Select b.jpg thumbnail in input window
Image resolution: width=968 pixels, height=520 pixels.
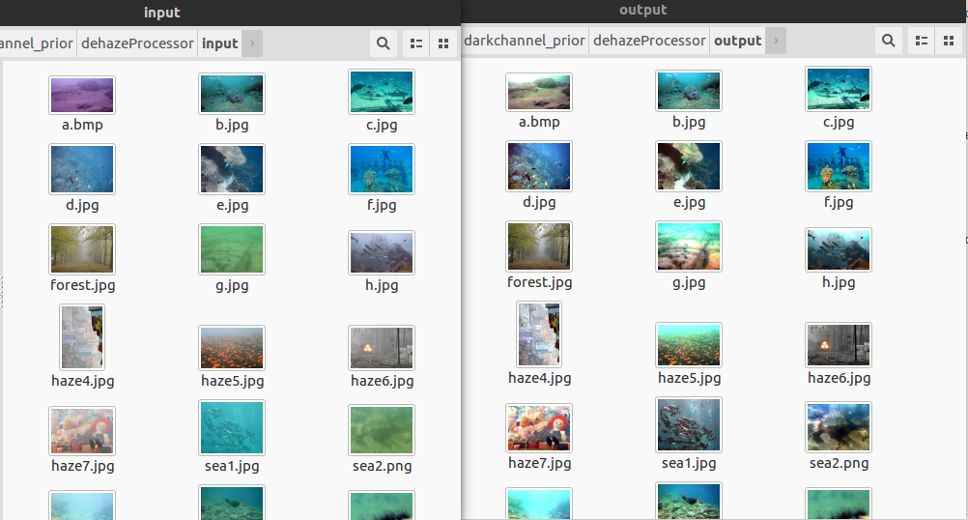pyautogui.click(x=232, y=94)
